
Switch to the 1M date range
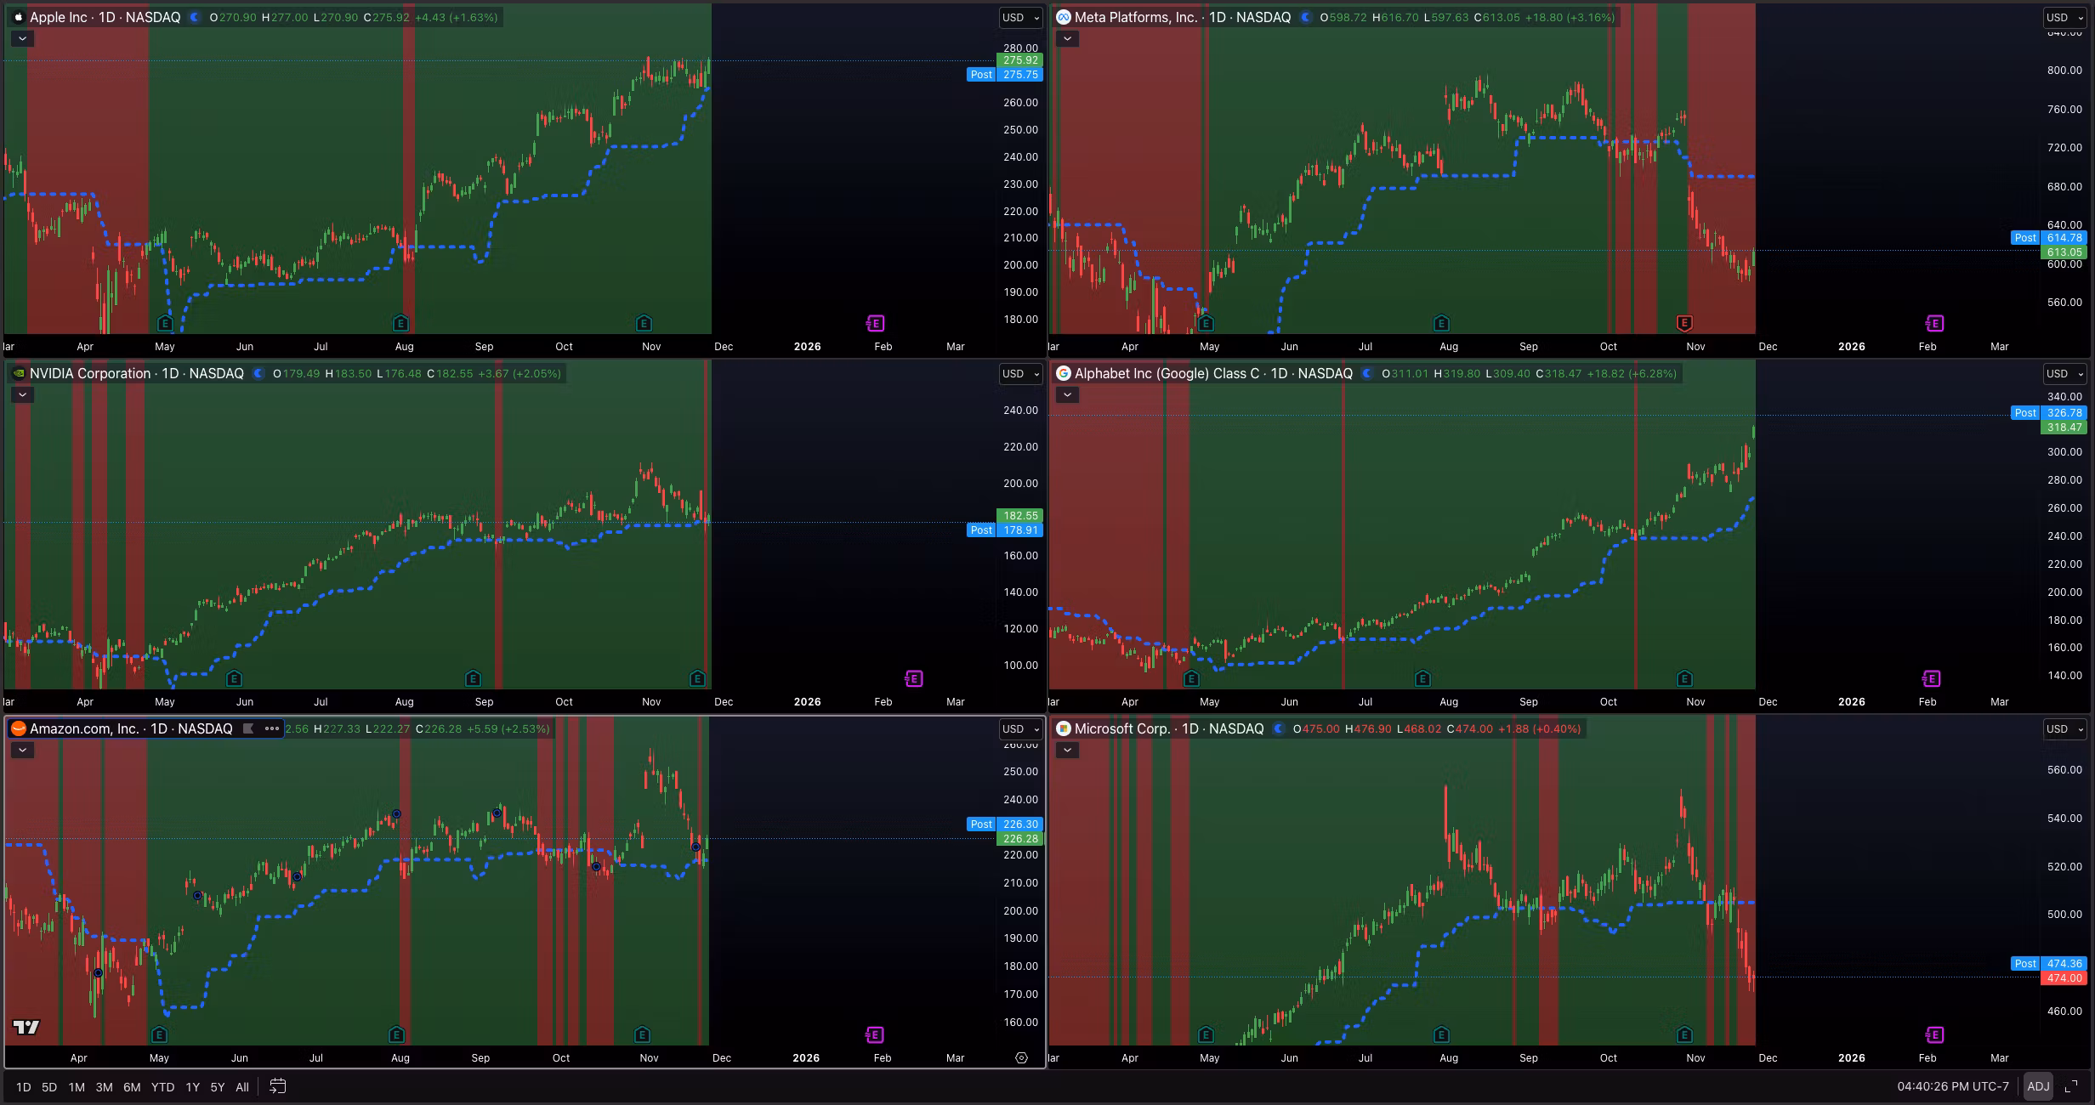77,1086
